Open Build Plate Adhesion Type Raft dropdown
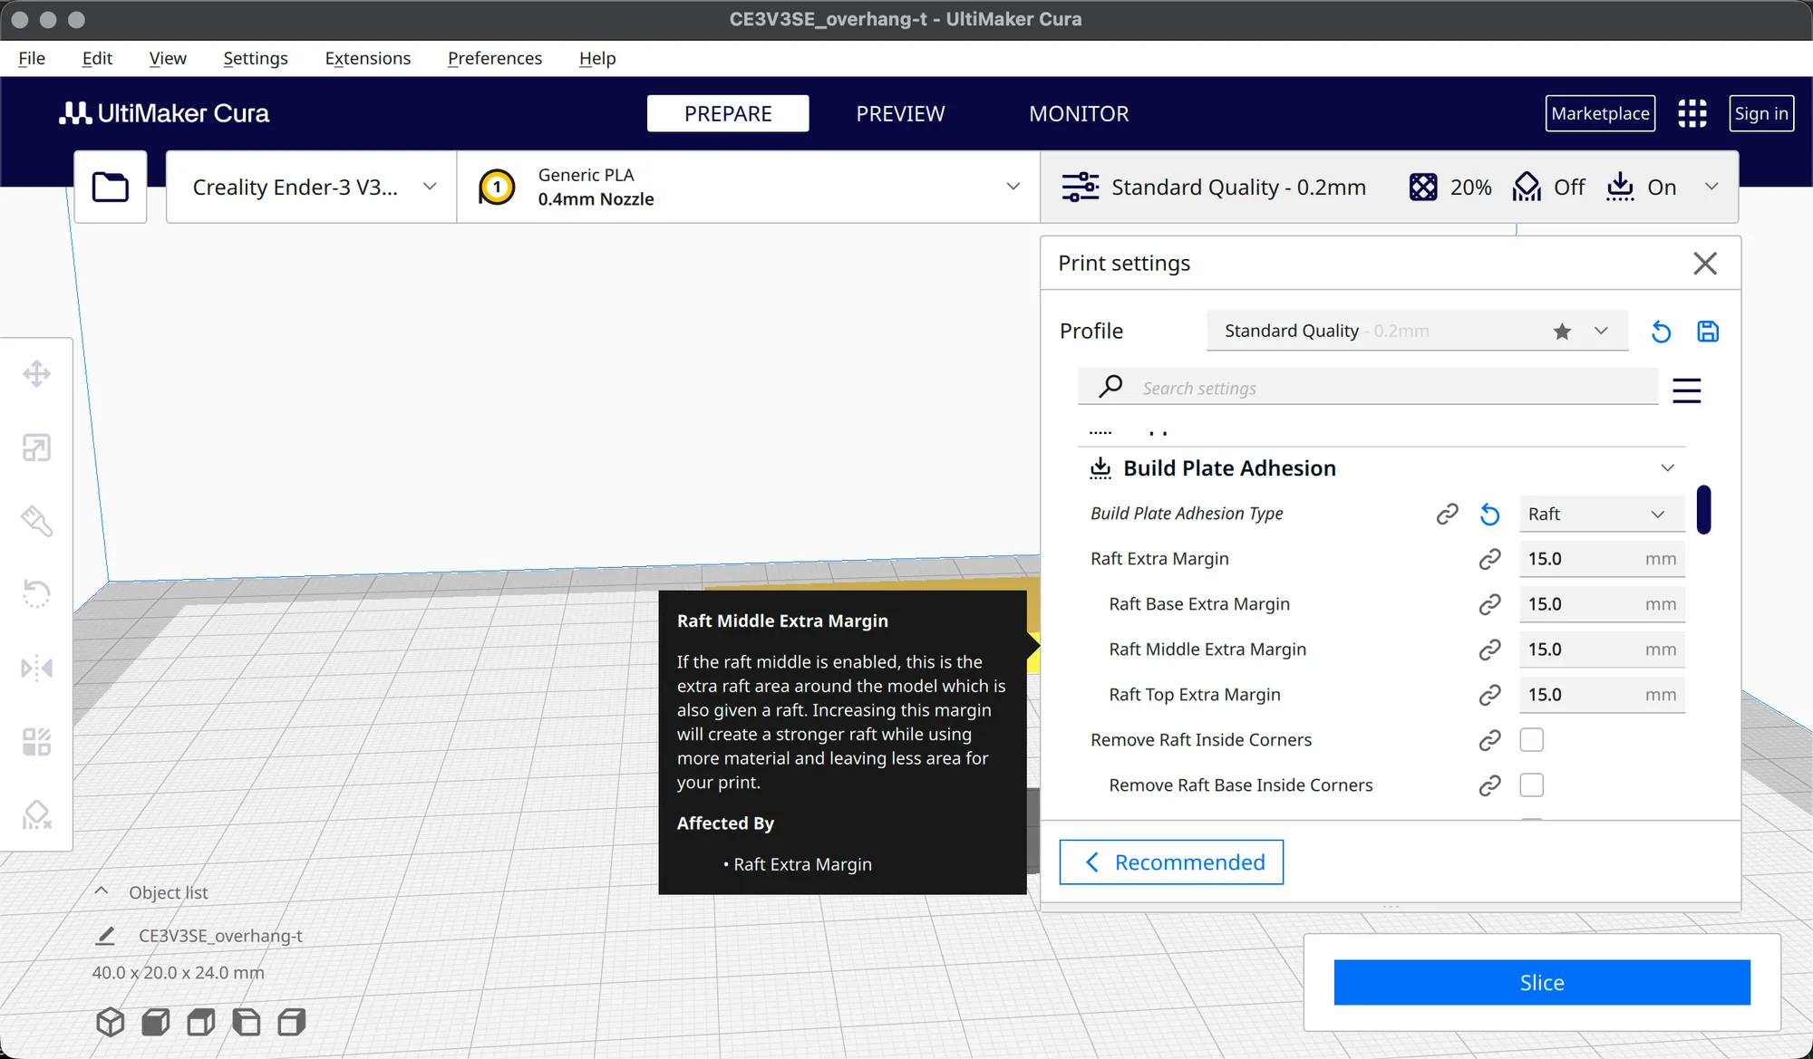 1602,514
